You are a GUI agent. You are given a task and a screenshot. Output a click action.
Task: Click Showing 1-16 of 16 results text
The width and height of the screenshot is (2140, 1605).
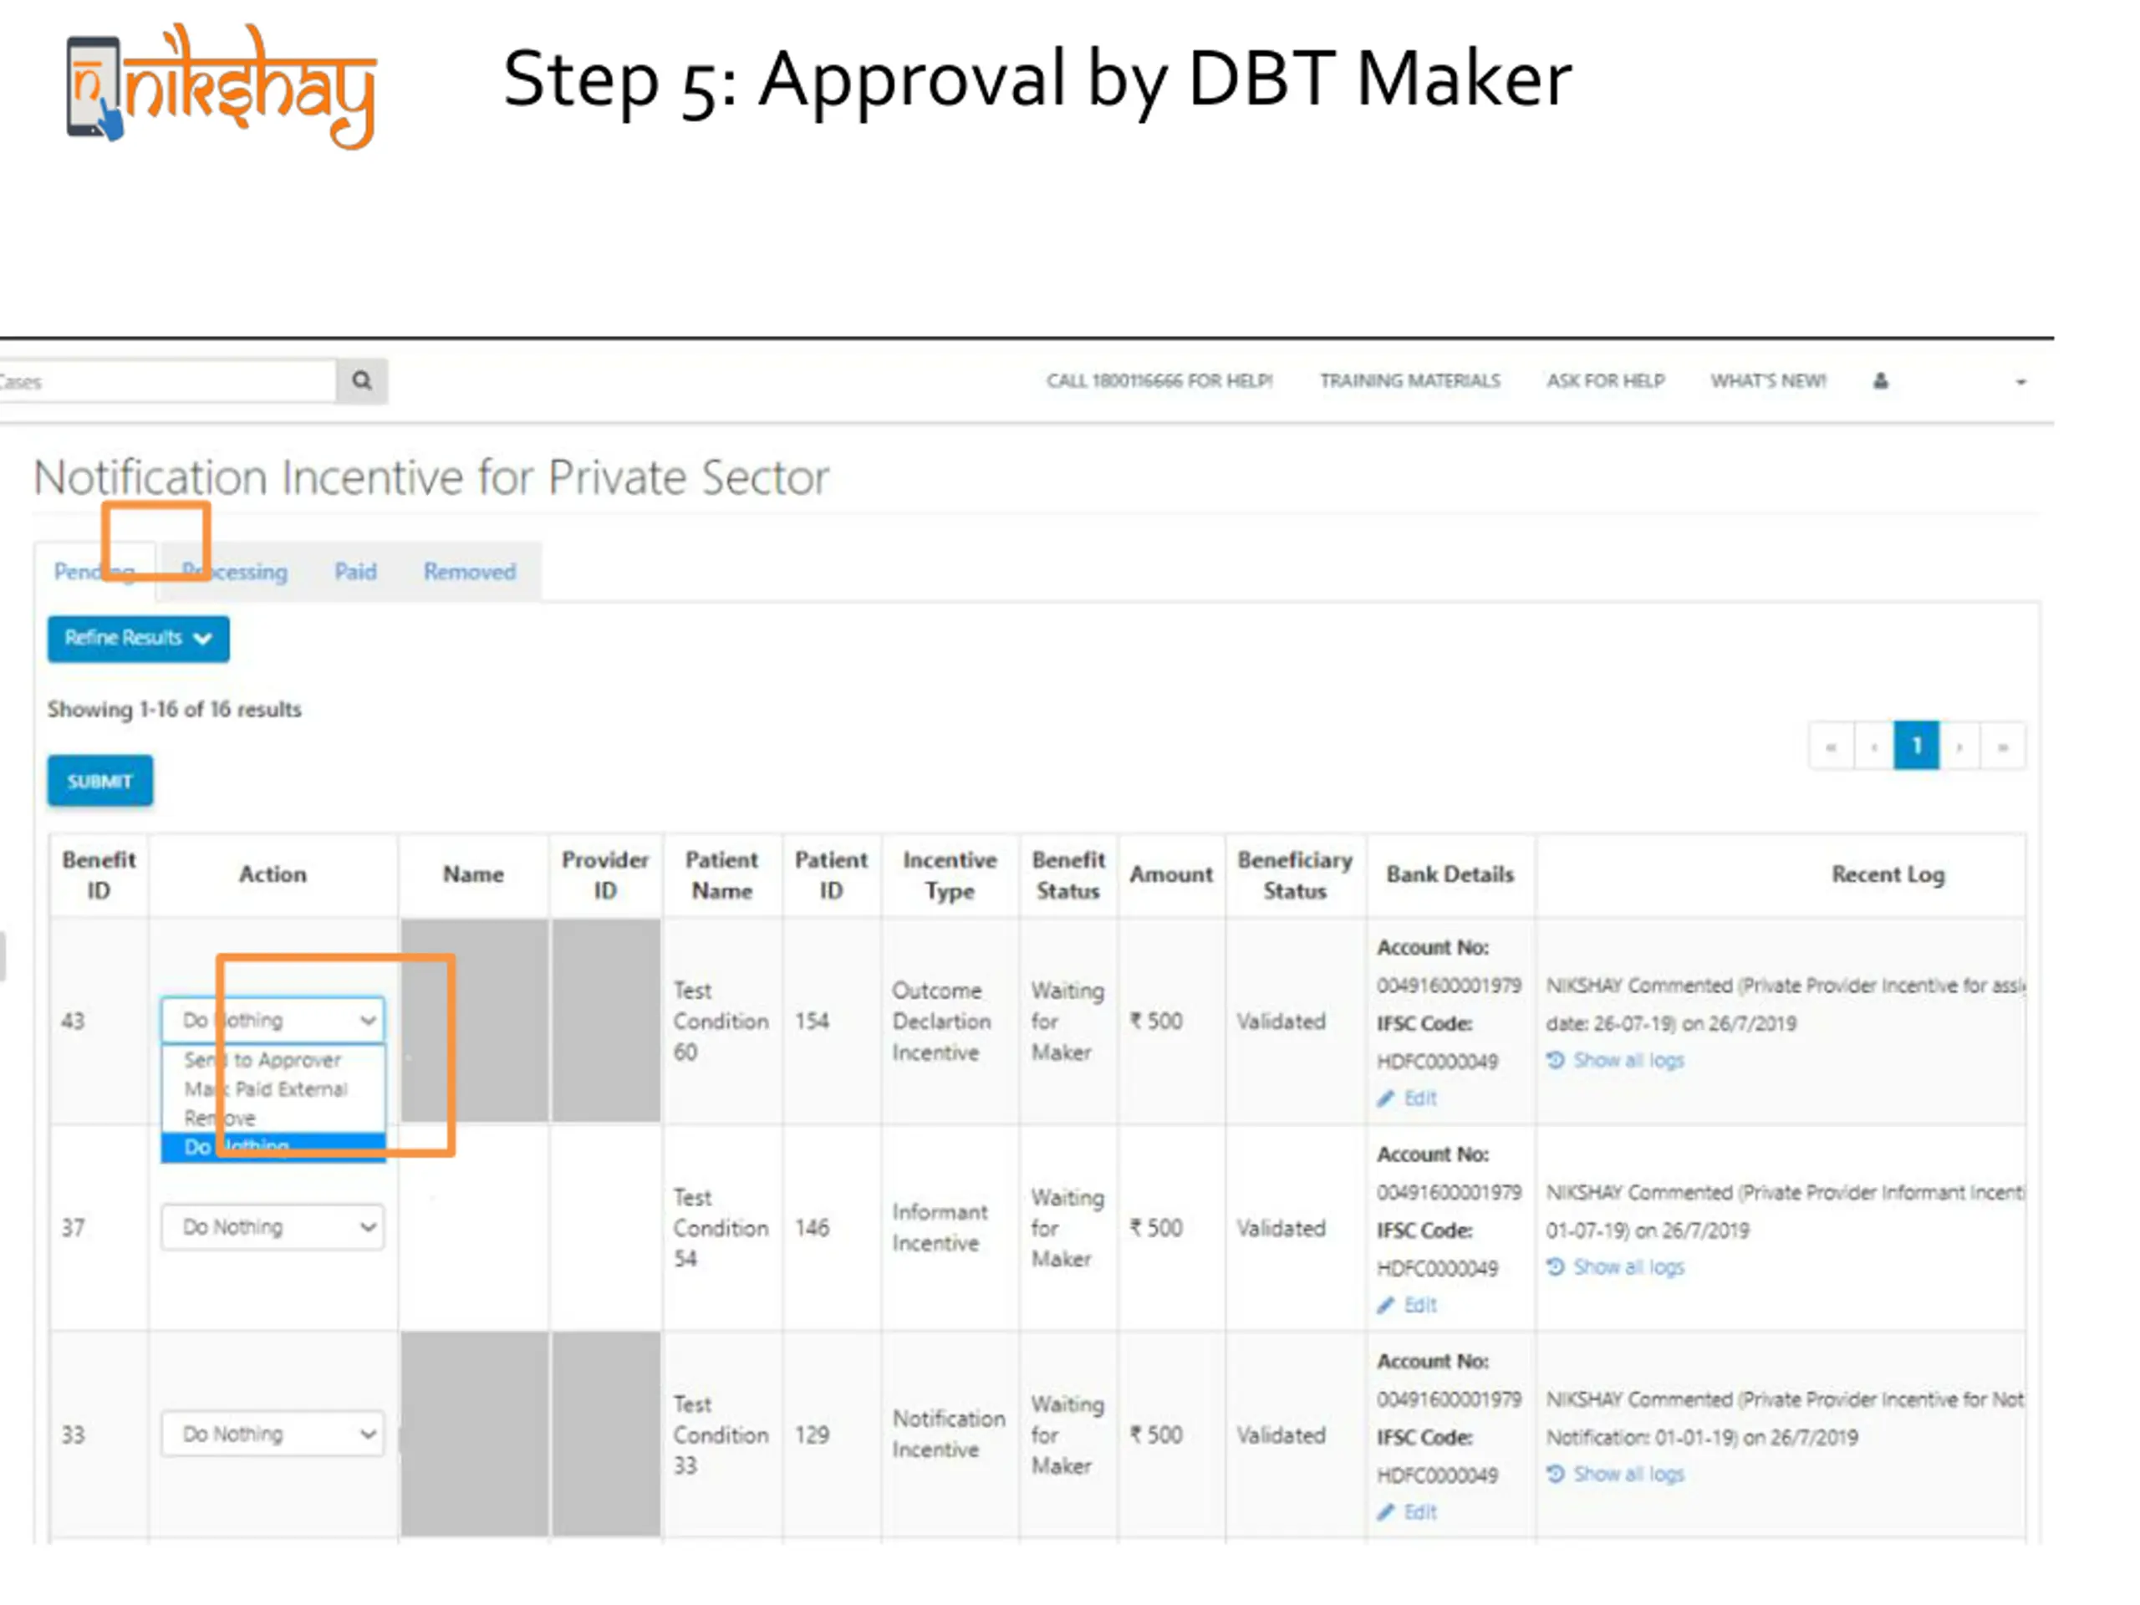(x=174, y=709)
